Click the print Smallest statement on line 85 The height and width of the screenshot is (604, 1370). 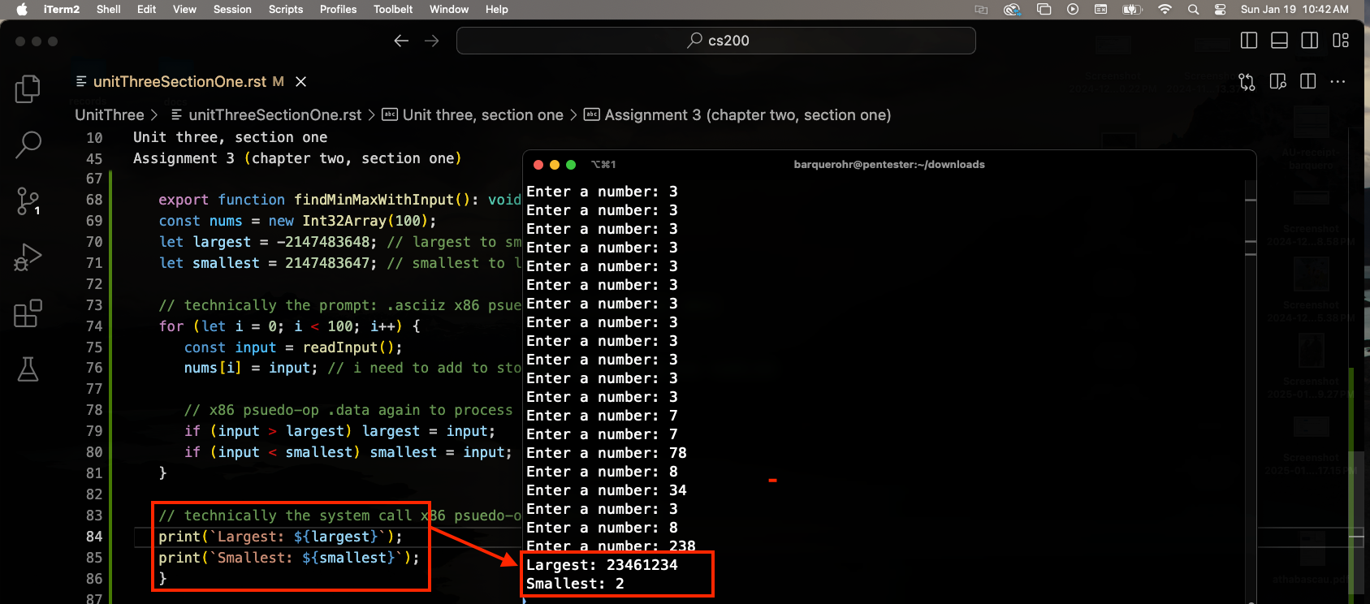click(x=289, y=558)
